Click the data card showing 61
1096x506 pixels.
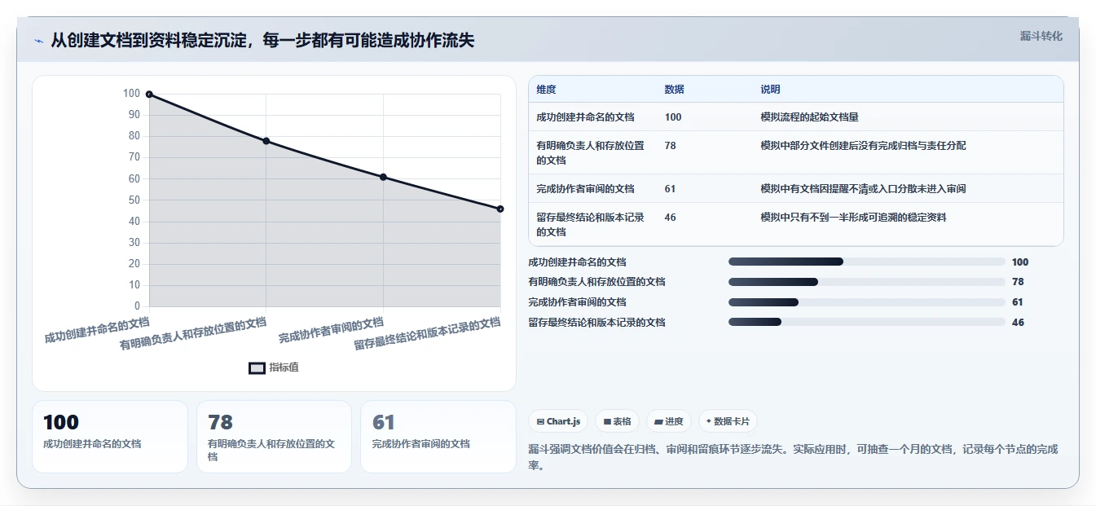point(438,437)
